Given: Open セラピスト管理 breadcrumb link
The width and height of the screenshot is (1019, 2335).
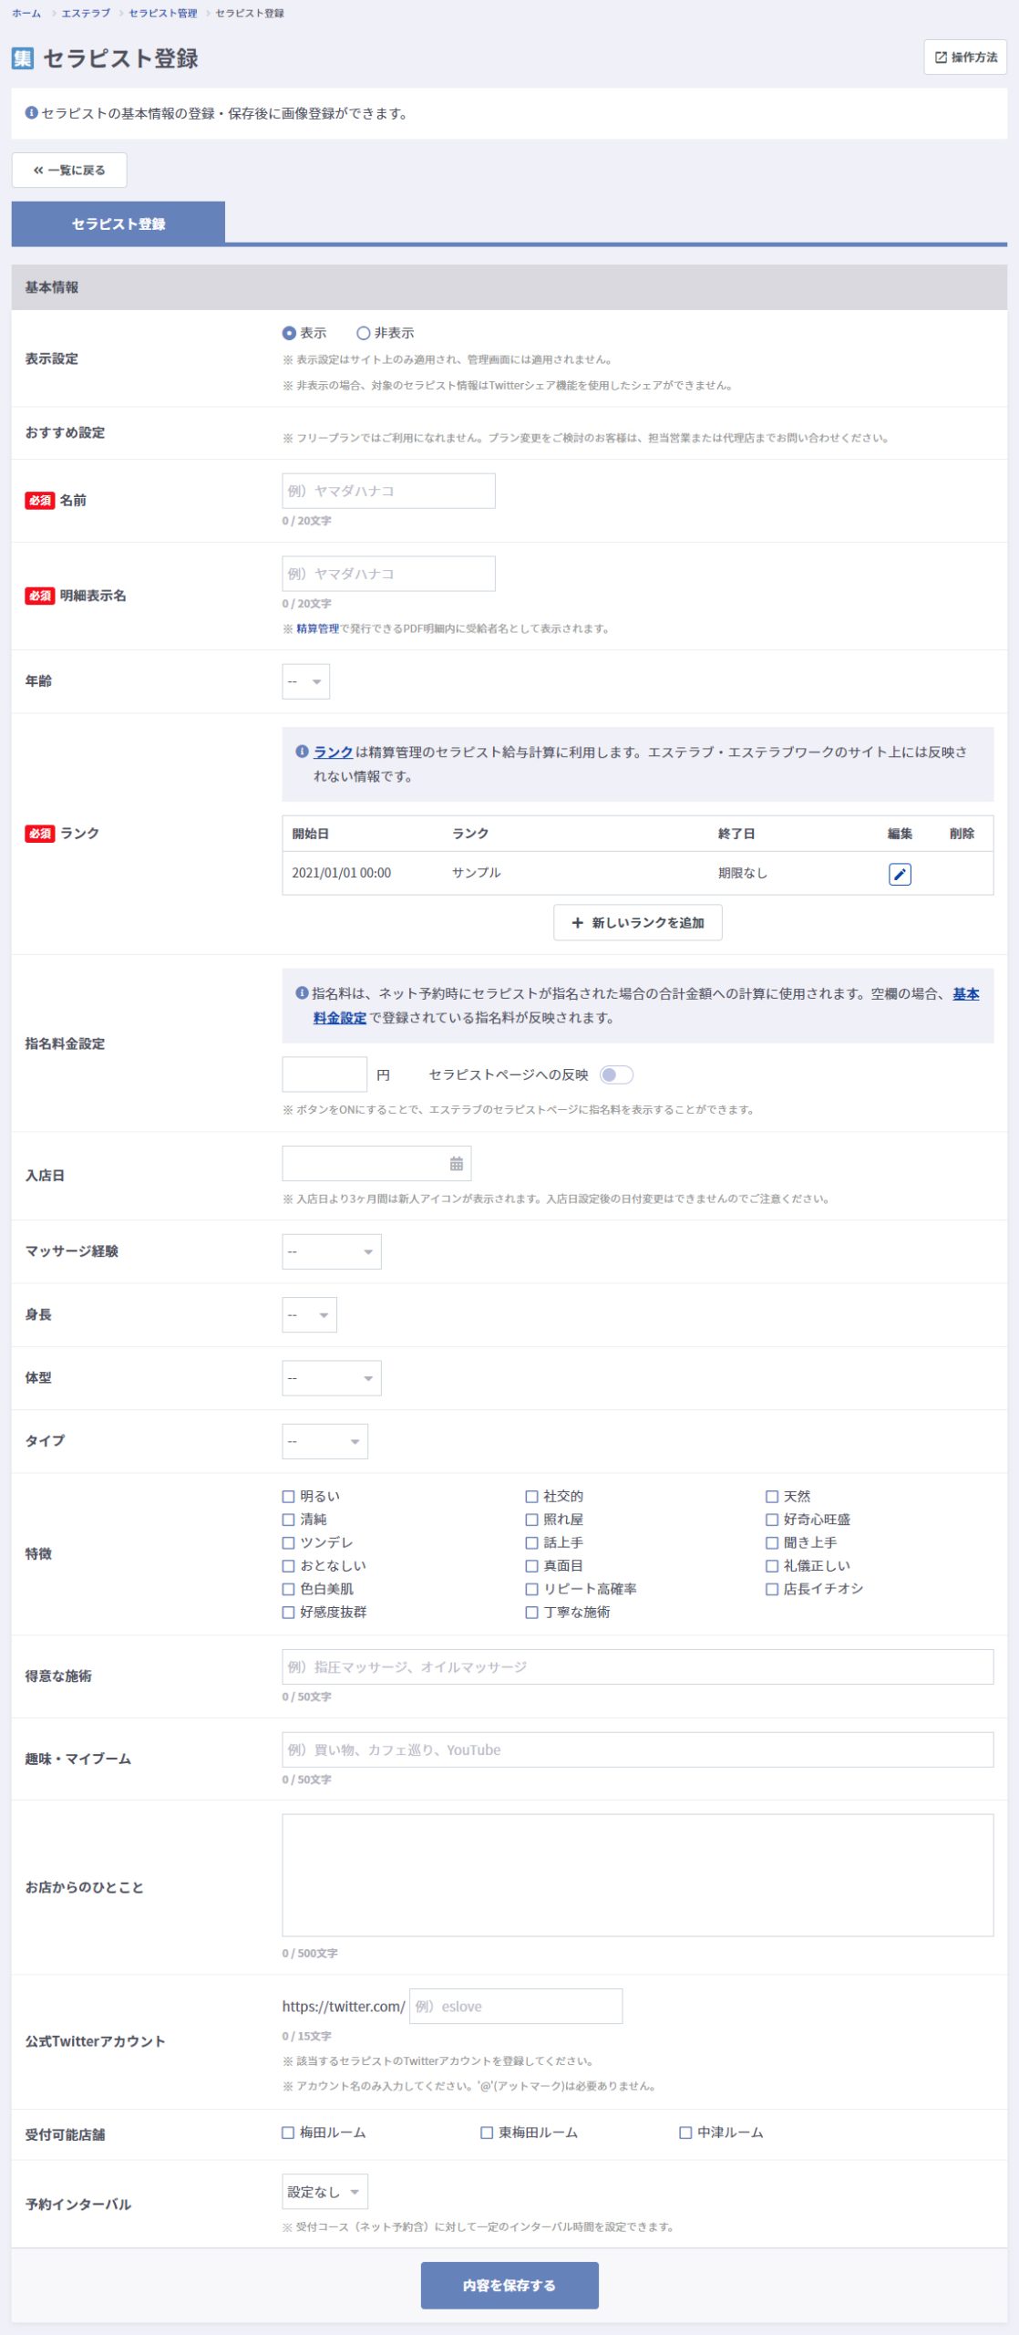Looking at the screenshot, I should pos(162,14).
